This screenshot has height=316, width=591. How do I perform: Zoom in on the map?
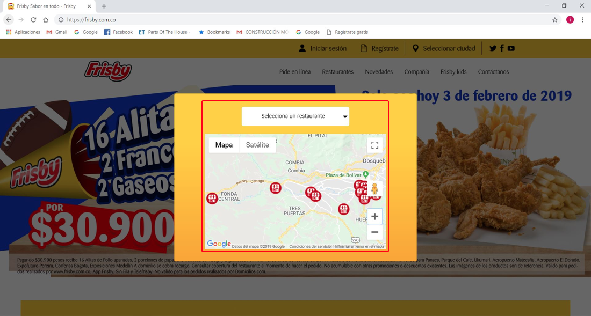click(x=374, y=216)
